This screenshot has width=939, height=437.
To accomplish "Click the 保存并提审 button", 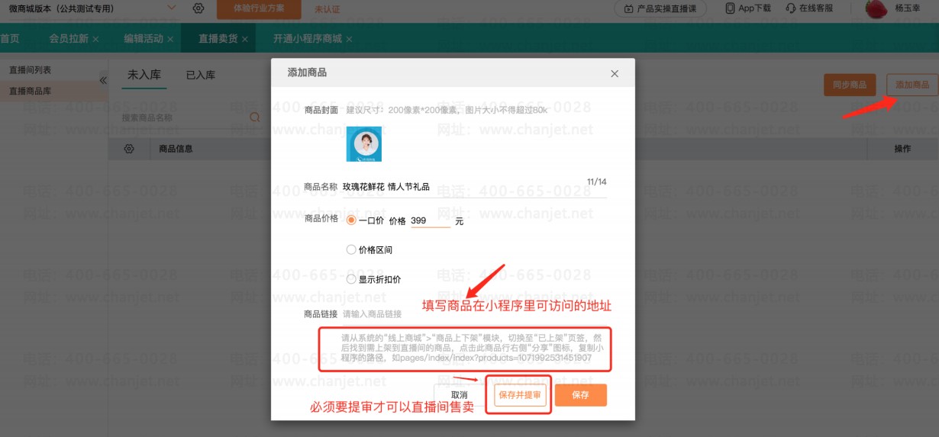I will 520,395.
